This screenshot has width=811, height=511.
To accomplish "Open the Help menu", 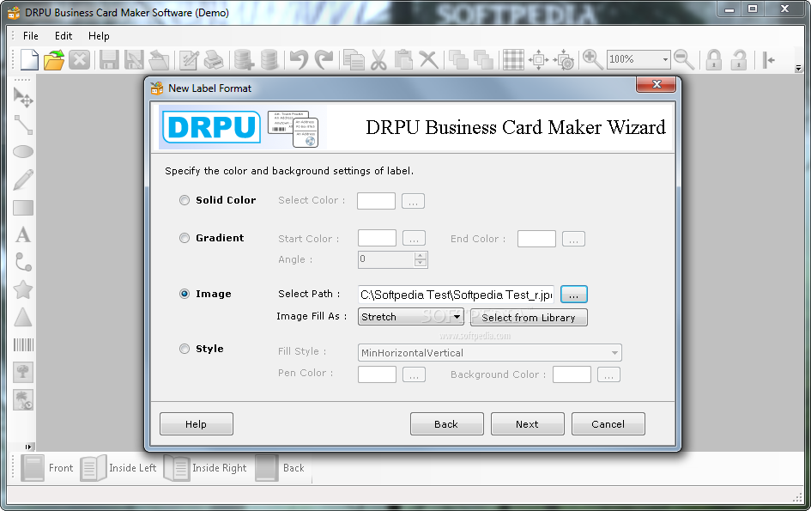I will pyautogui.click(x=99, y=36).
